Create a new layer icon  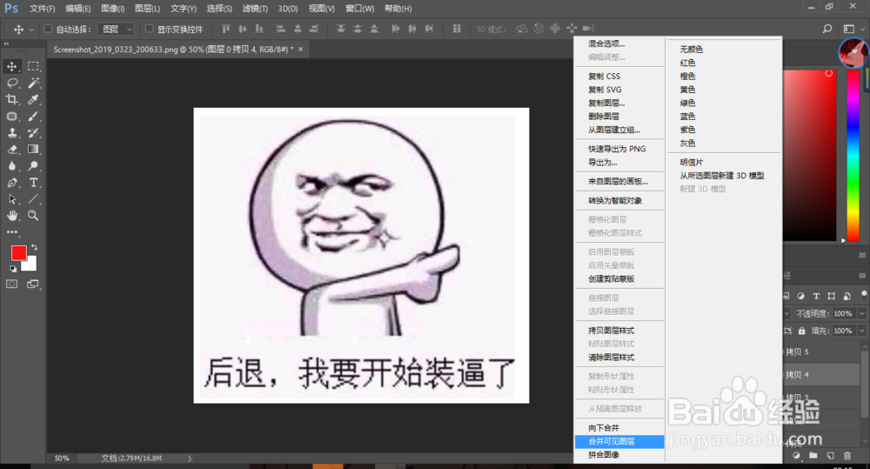(830, 456)
